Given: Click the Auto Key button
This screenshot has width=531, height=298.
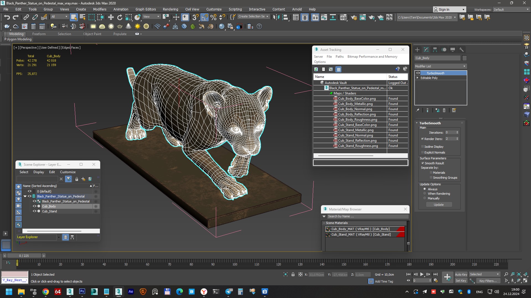Looking at the screenshot, I should click(x=461, y=274).
